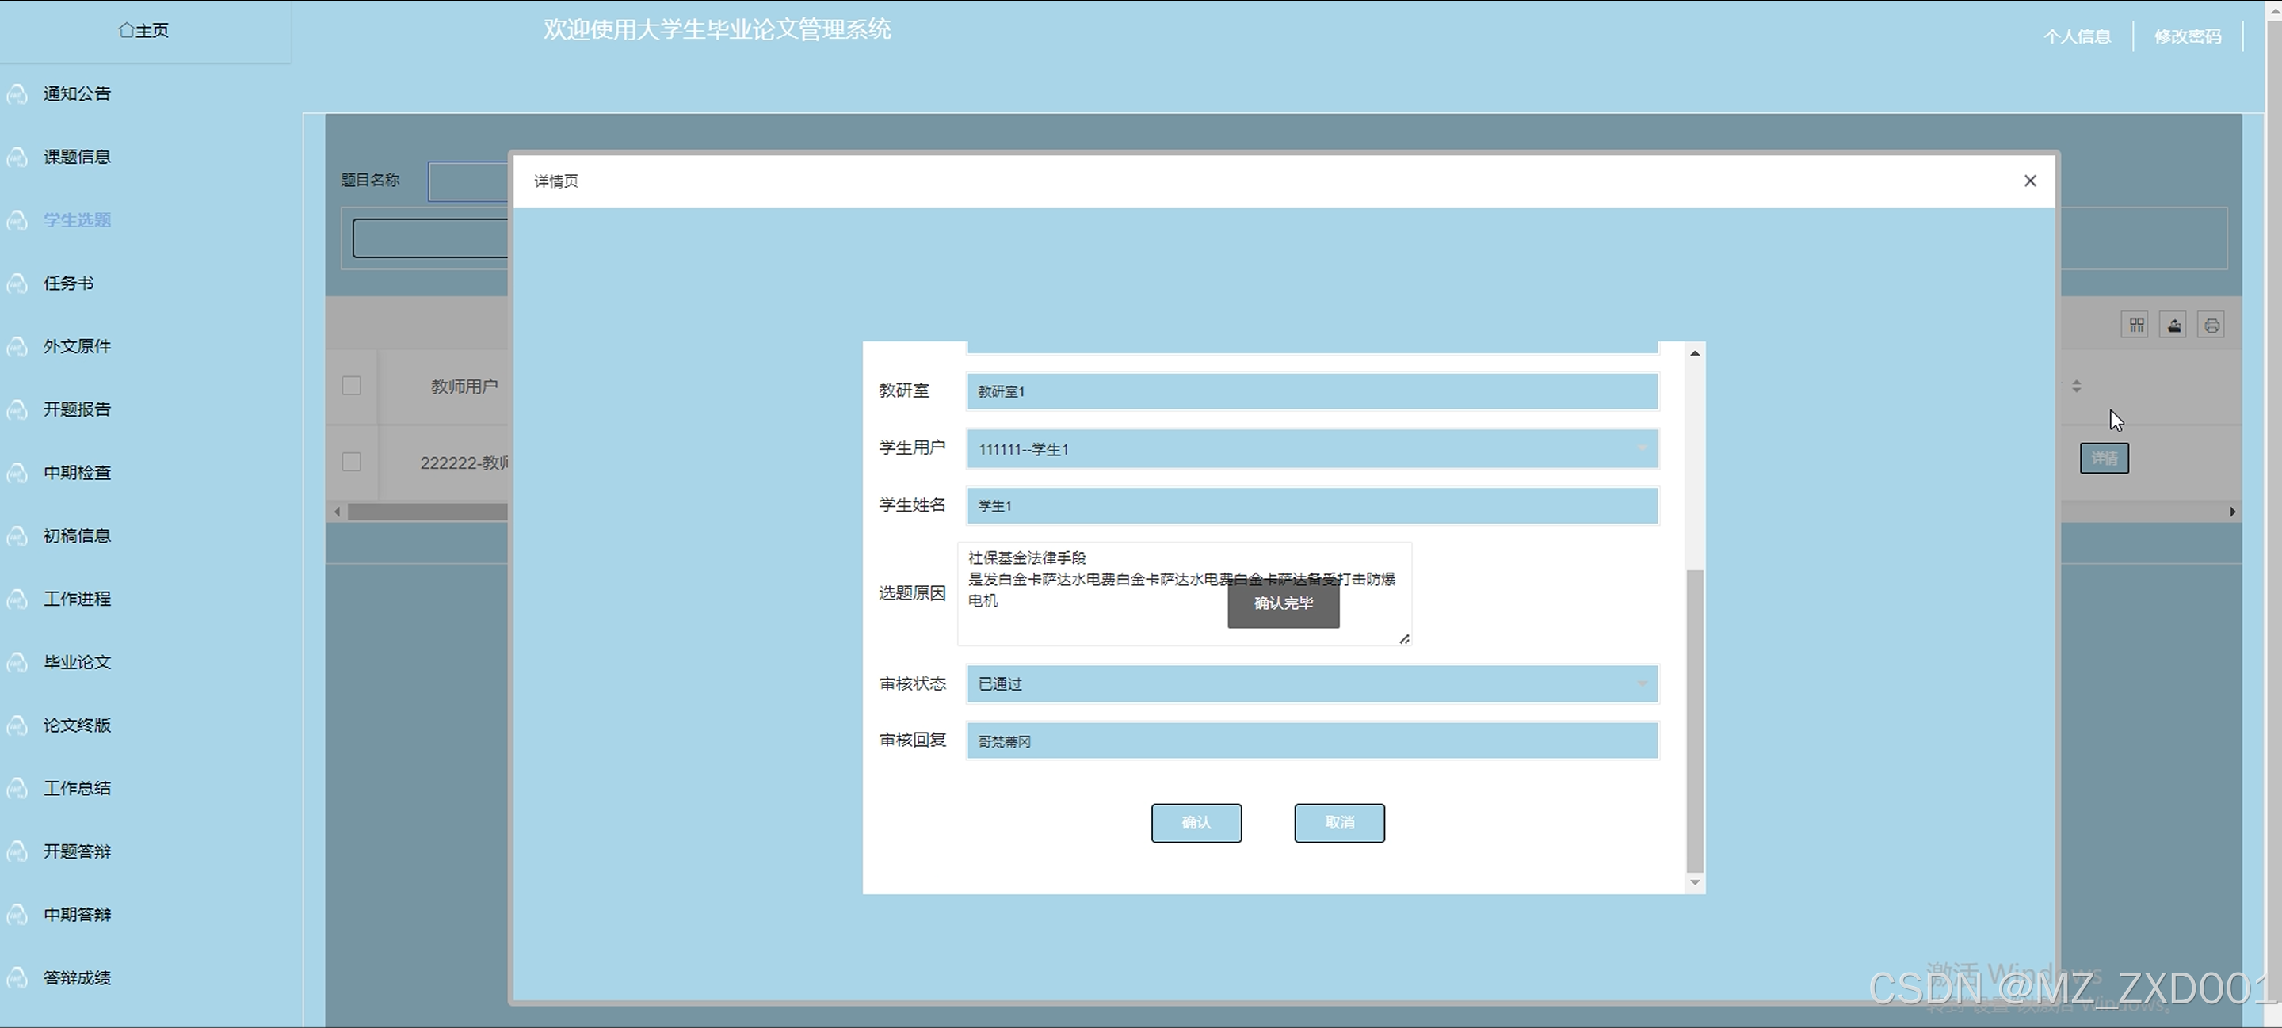This screenshot has height=1028, width=2282.
Task: Click the home icon labeled 主页
Action: [x=127, y=30]
